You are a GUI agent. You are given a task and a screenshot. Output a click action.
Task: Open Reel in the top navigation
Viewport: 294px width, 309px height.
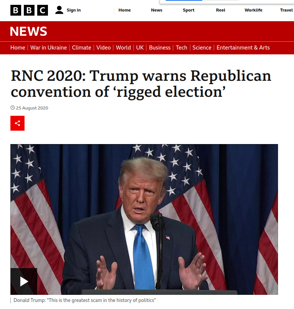coord(221,10)
